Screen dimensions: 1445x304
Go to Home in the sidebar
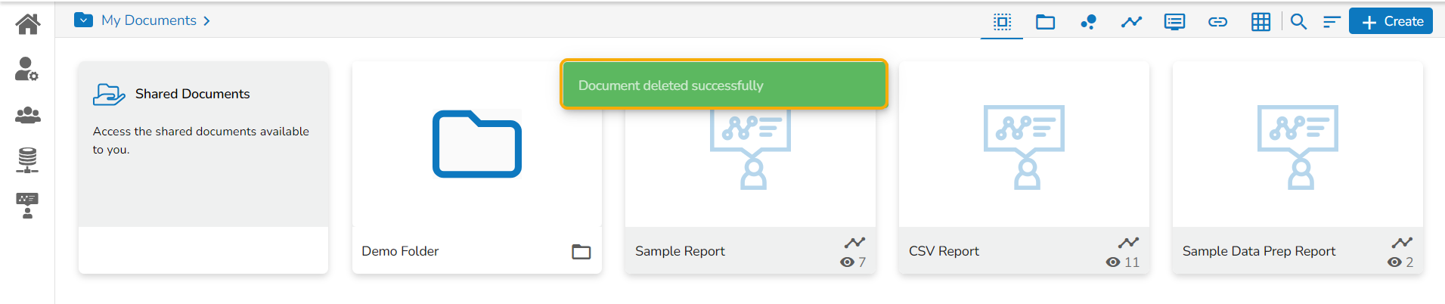pos(27,24)
